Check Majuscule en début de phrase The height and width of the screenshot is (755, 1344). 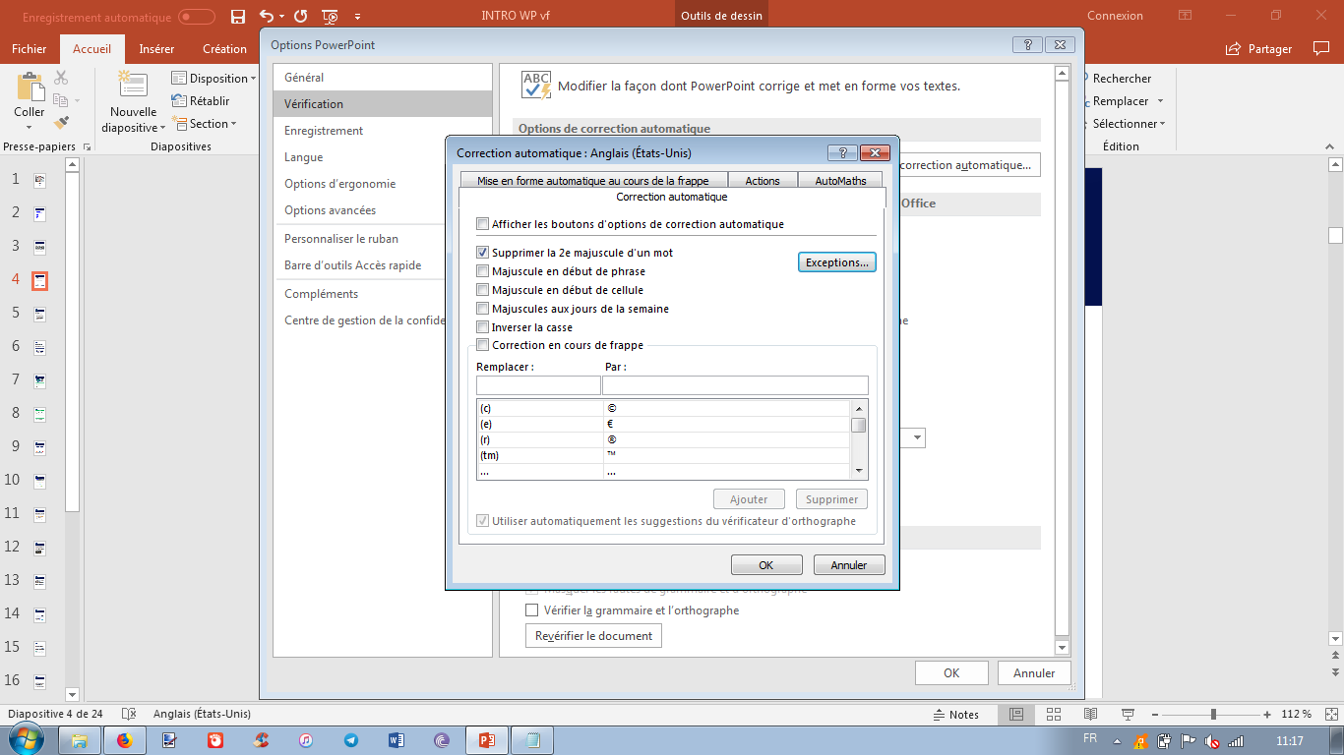click(482, 271)
